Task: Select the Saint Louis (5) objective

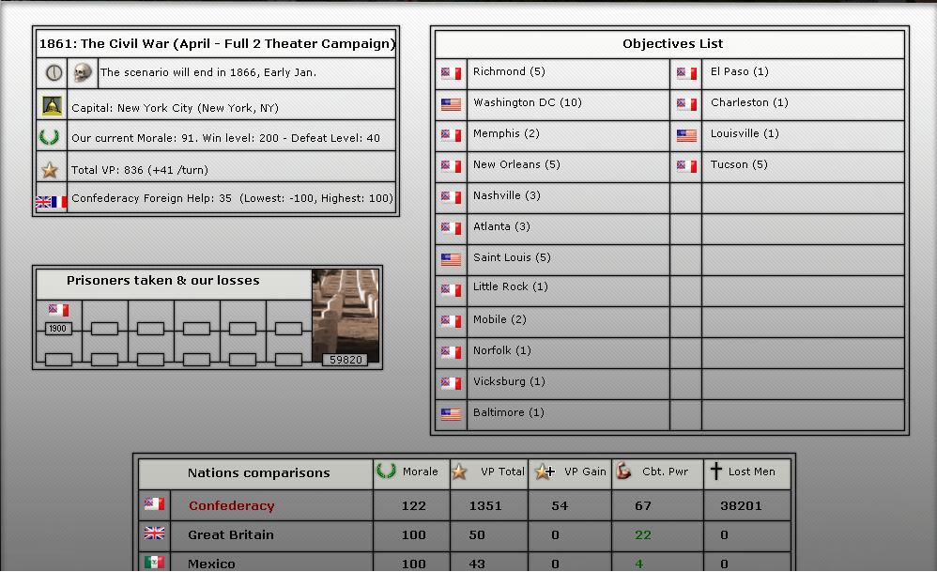Action: tap(512, 257)
